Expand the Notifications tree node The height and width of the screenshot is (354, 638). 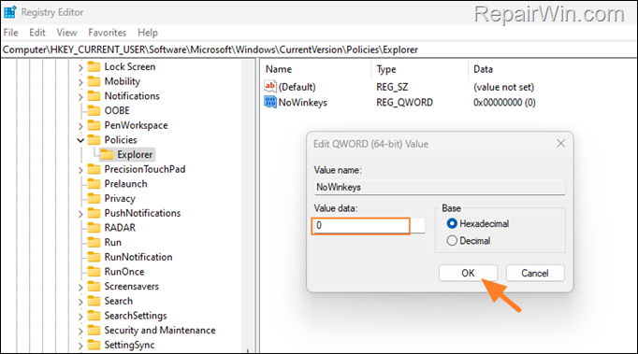(x=80, y=97)
